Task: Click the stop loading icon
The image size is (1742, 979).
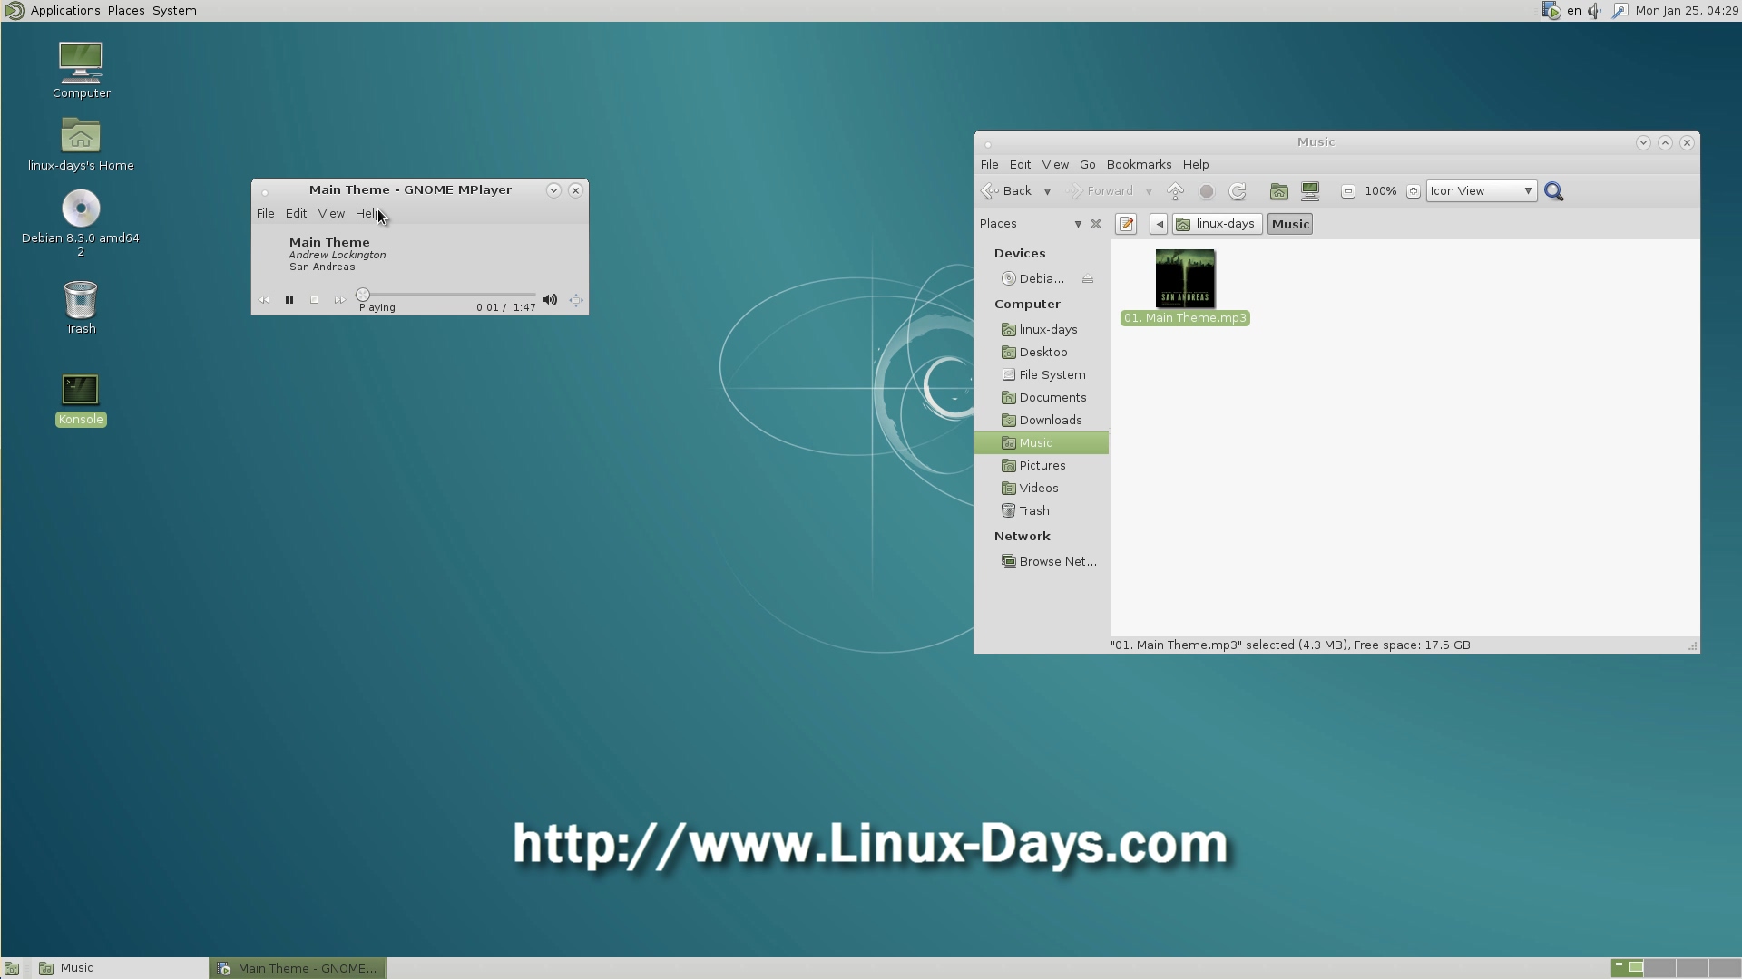Action: click(1207, 191)
